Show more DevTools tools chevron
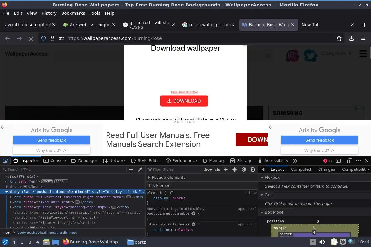The height and width of the screenshot is (247, 371). [295, 161]
